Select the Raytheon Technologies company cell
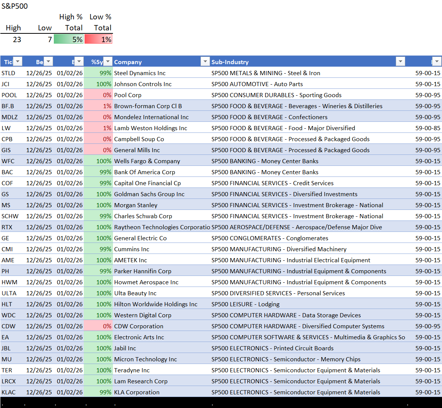This screenshot has height=408, width=442. 161,227
